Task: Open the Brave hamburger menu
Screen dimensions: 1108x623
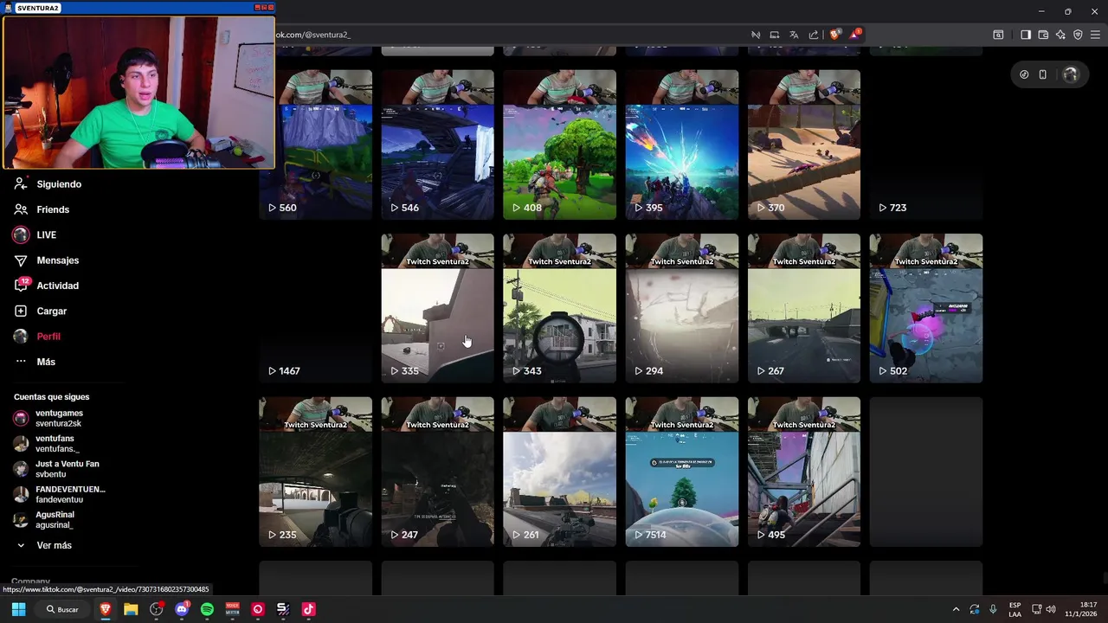Action: (x=1095, y=35)
